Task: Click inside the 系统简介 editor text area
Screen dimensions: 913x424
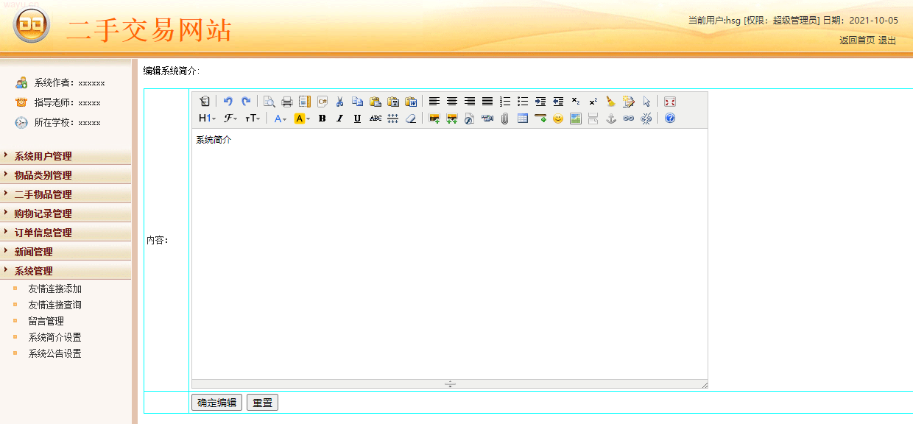Action: [449, 250]
